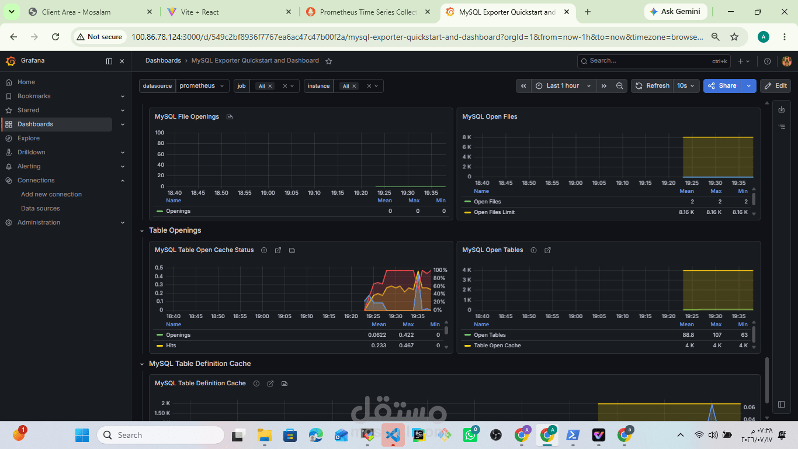Open MySQL File Openings panel description icon
Screen dimensions: 798x449
point(230,117)
